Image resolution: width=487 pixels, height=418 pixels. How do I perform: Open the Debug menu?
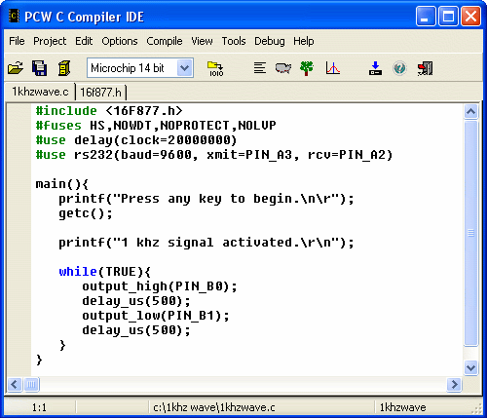[x=270, y=41]
